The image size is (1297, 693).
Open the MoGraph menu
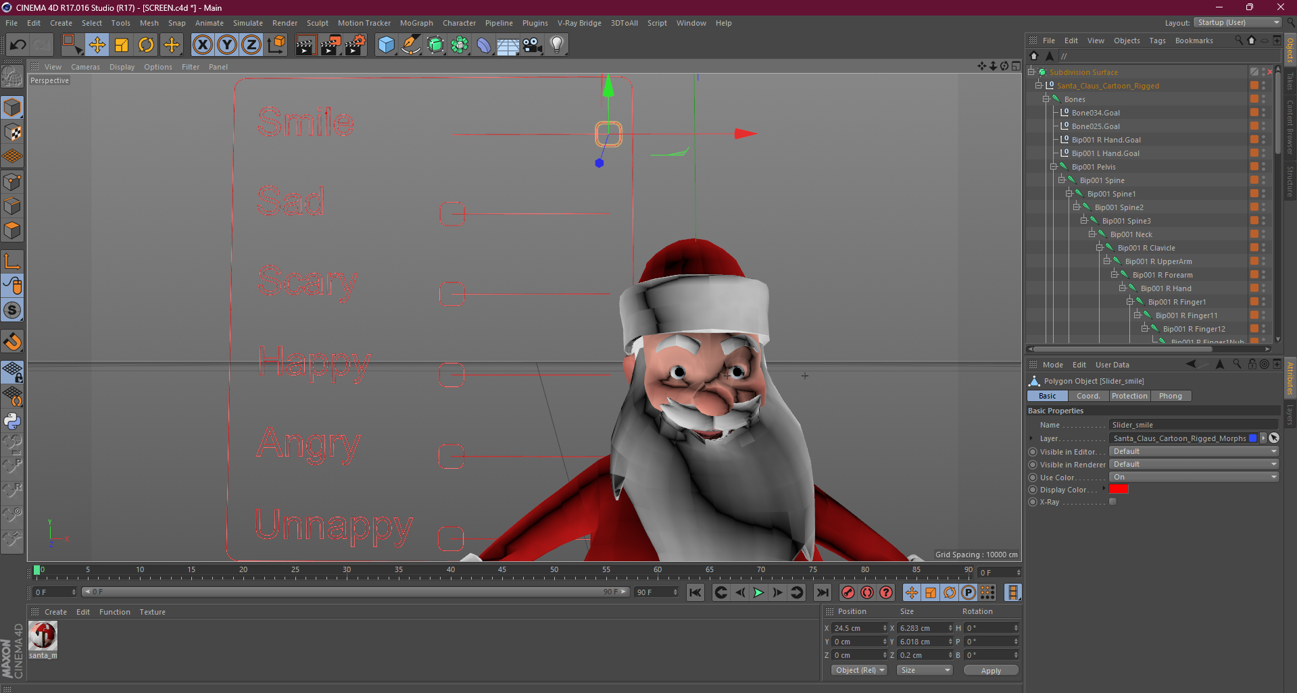pos(416,23)
